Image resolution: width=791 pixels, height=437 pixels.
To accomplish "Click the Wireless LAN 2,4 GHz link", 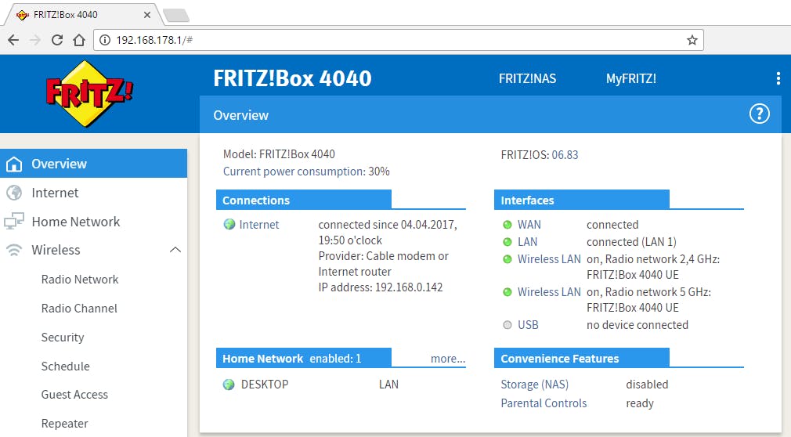I will [549, 259].
